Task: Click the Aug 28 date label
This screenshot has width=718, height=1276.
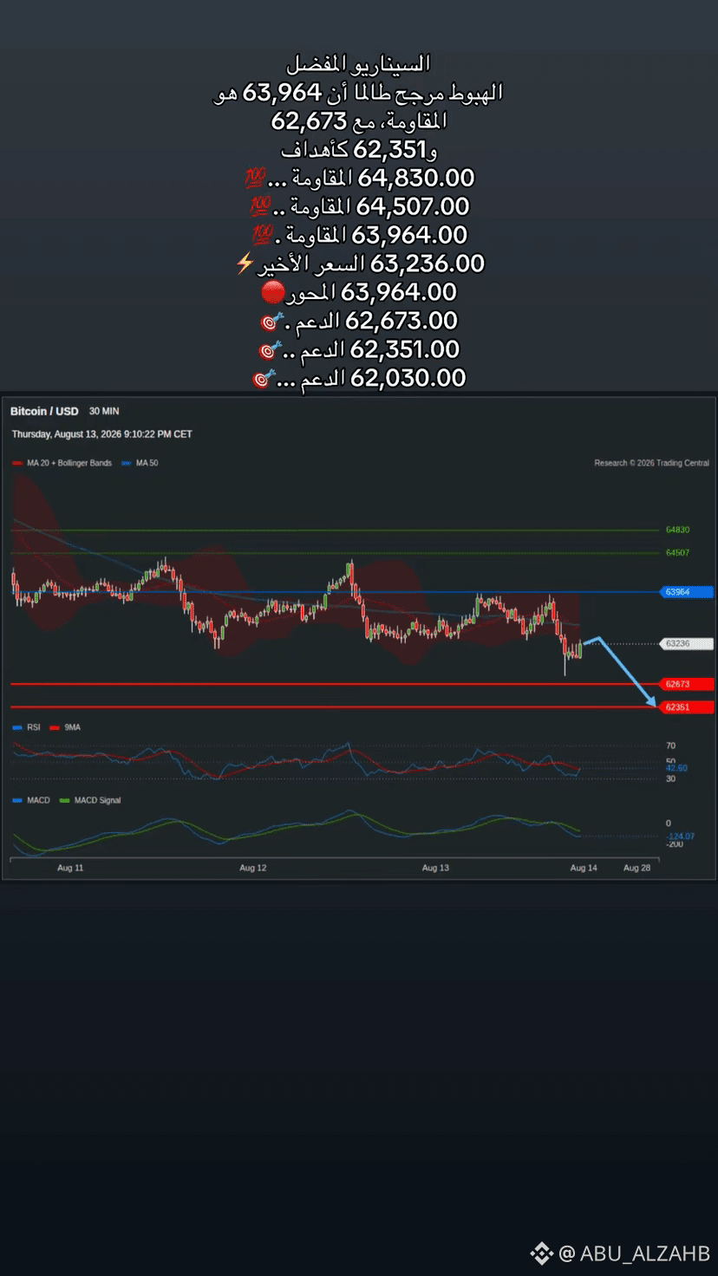Action: point(637,868)
